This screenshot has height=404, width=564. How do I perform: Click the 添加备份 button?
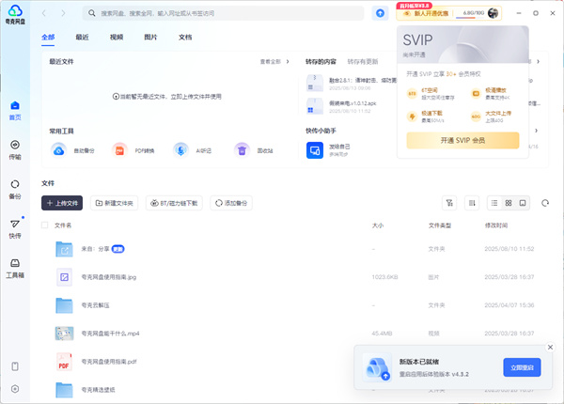(x=231, y=203)
